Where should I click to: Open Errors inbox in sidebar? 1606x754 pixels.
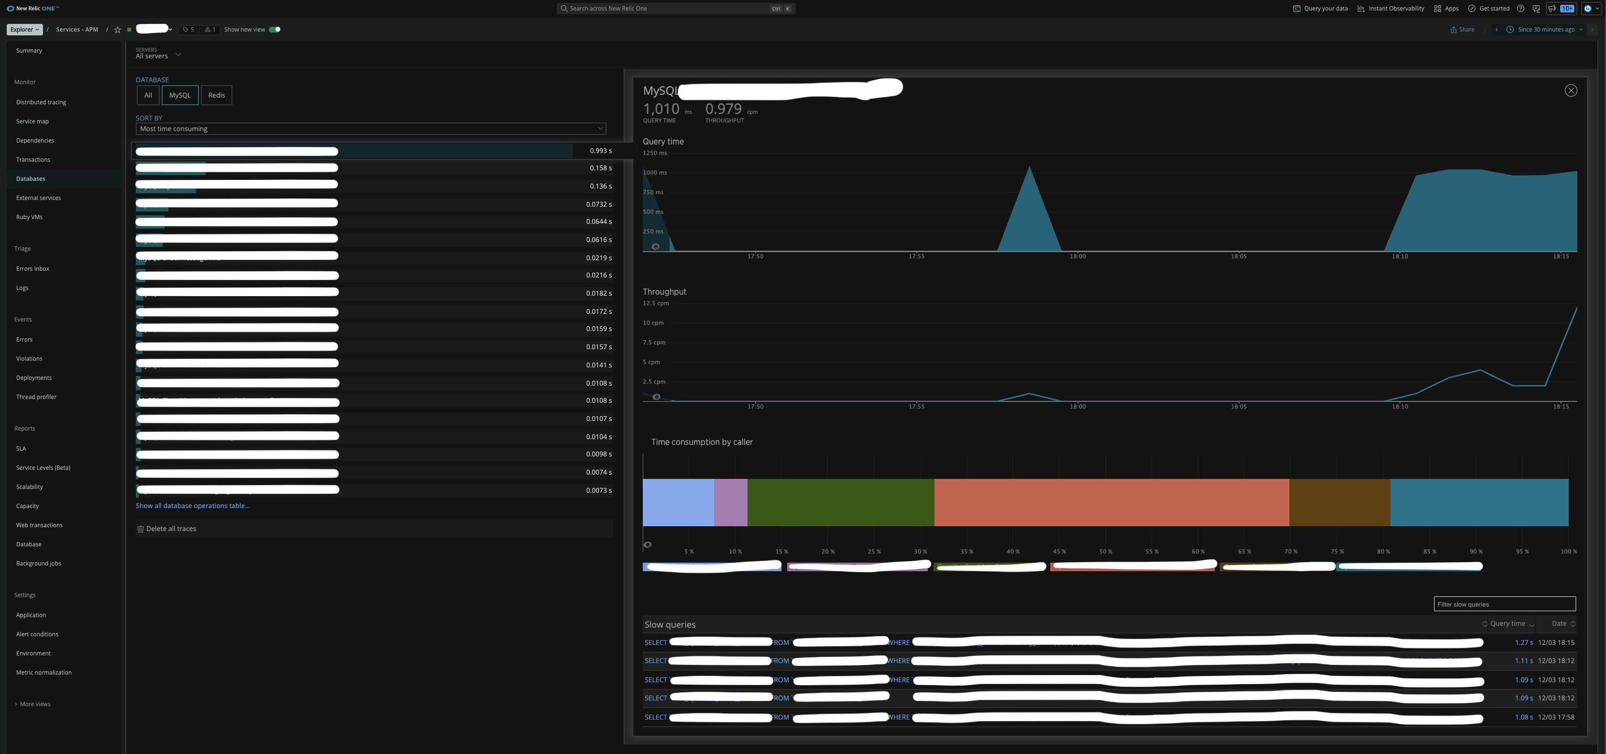pyautogui.click(x=33, y=269)
